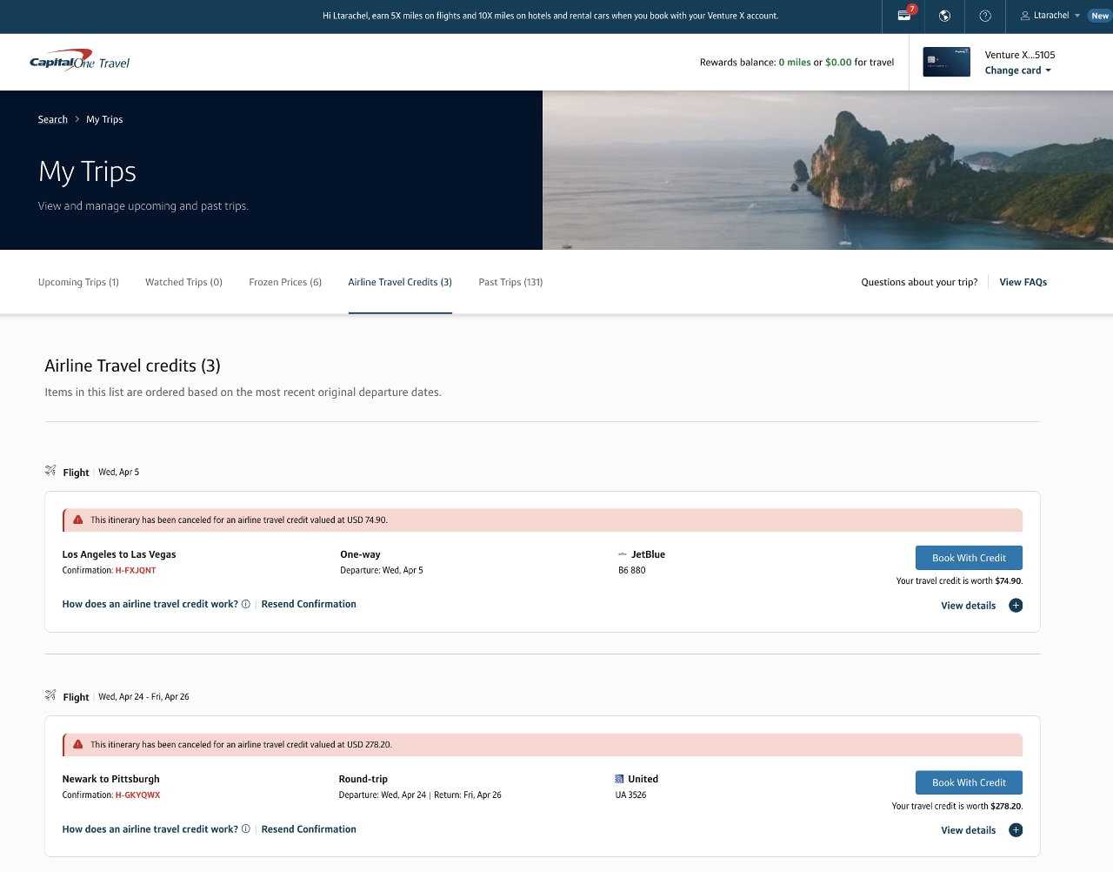Click the JetBlue airline logo

pos(623,553)
